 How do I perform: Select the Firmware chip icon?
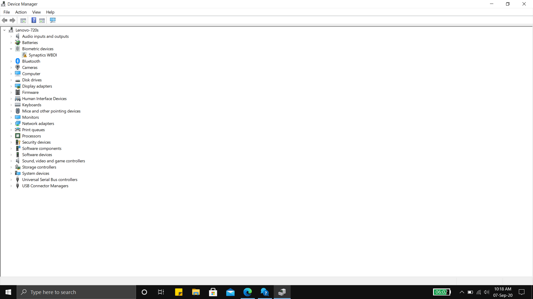[17, 92]
